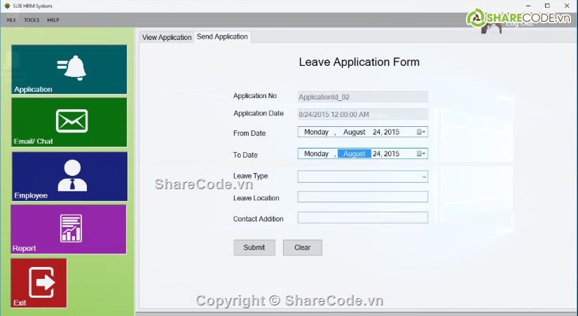Maximize the SUB HRM System window

(x=547, y=6)
